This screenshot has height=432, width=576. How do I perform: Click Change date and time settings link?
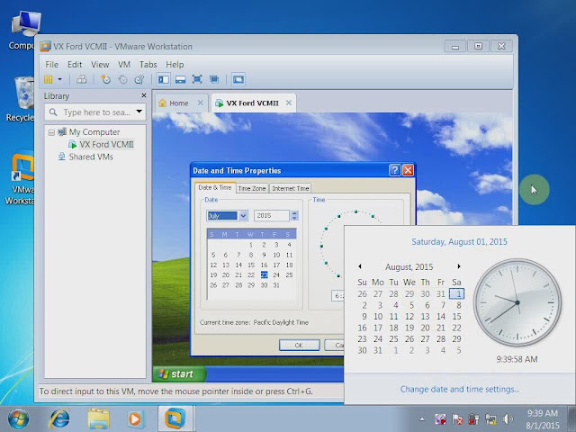[x=460, y=389]
